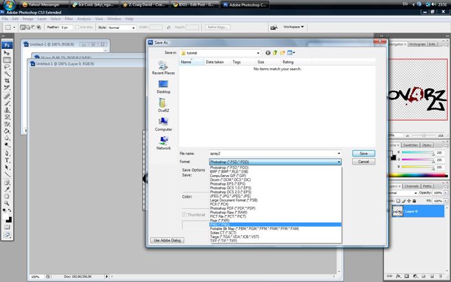Click Up One Level icon in Save As
451x282 pixels.
275,53
